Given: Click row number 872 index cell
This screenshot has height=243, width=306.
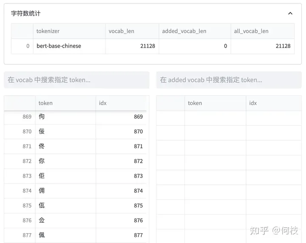Looking at the screenshot, I should [20, 161].
